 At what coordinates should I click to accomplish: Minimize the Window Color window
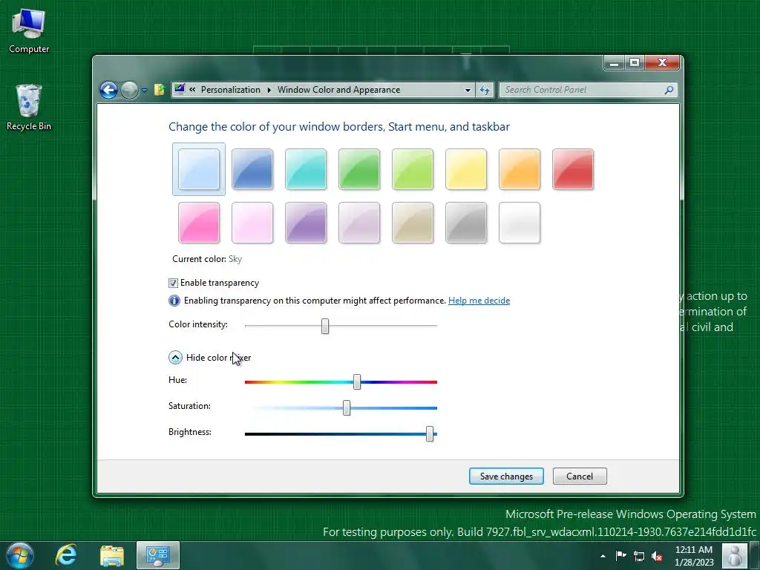pyautogui.click(x=614, y=63)
